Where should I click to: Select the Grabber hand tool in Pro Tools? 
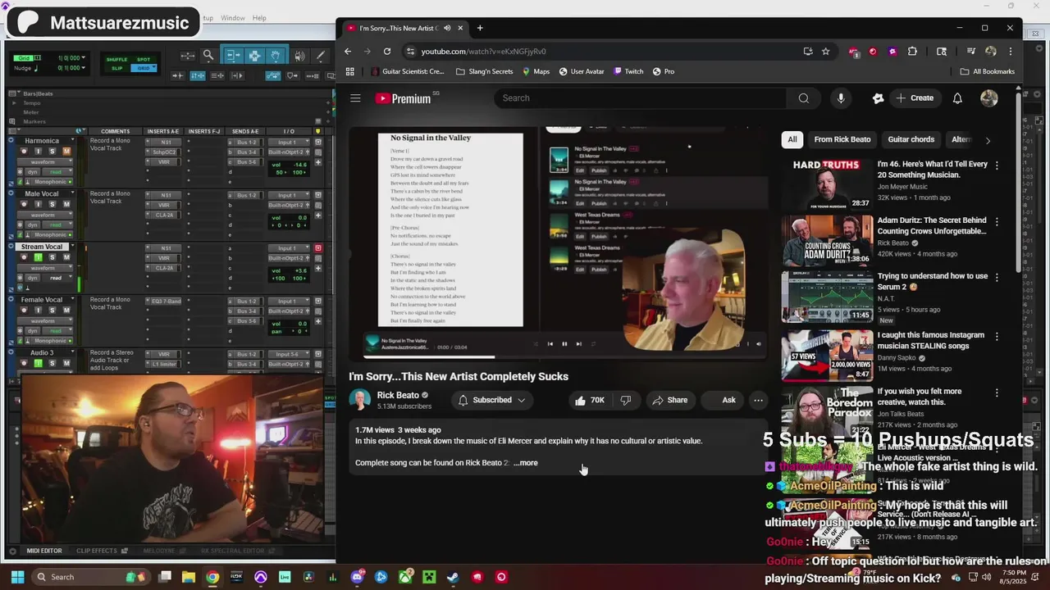276,56
